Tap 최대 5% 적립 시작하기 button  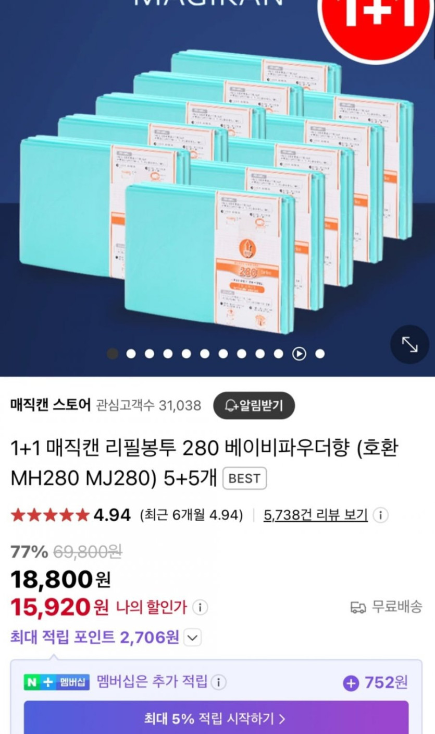[216, 718]
